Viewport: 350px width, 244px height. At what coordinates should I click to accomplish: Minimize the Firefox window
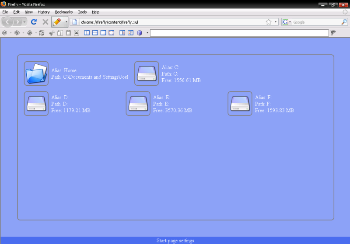click(x=323, y=5)
